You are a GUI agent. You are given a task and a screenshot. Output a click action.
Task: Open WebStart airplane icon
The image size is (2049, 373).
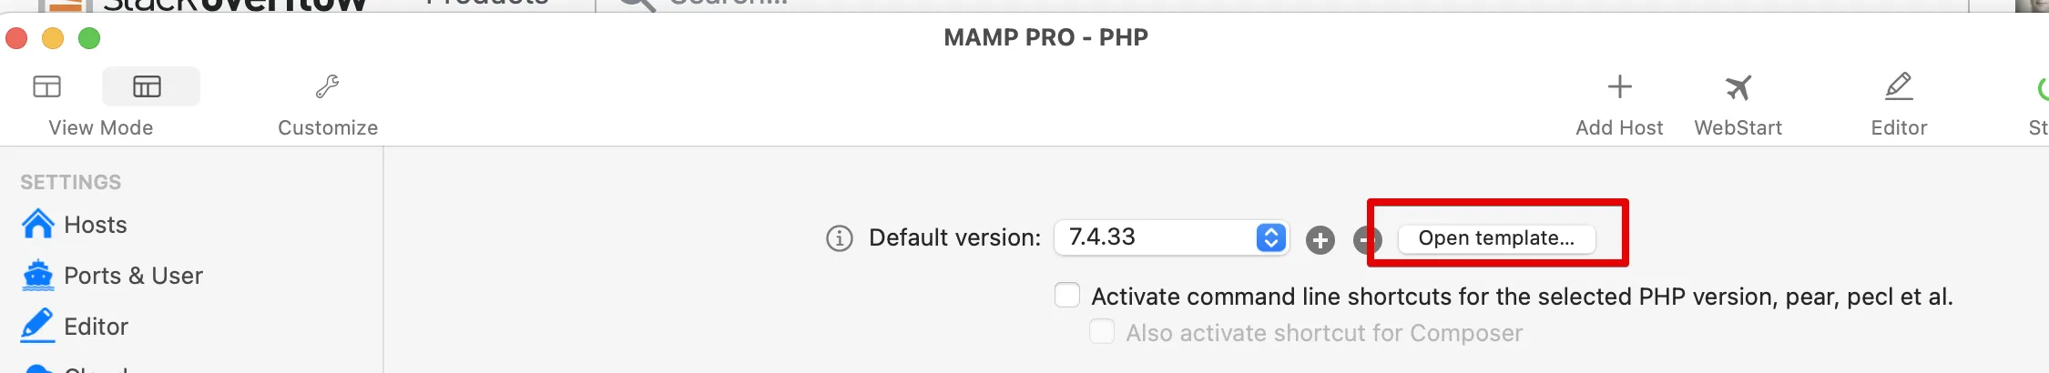pyautogui.click(x=1738, y=87)
